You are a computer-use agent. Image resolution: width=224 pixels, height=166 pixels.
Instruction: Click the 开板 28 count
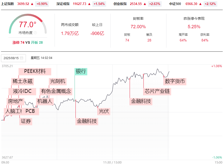pyautogui.click(x=37, y=42)
